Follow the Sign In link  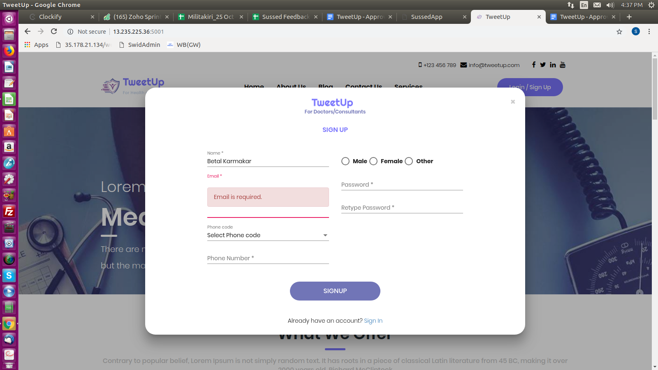373,321
